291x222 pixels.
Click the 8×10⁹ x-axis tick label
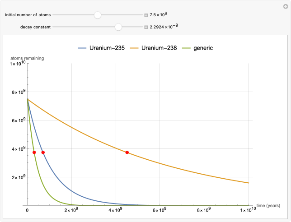pos(204,210)
